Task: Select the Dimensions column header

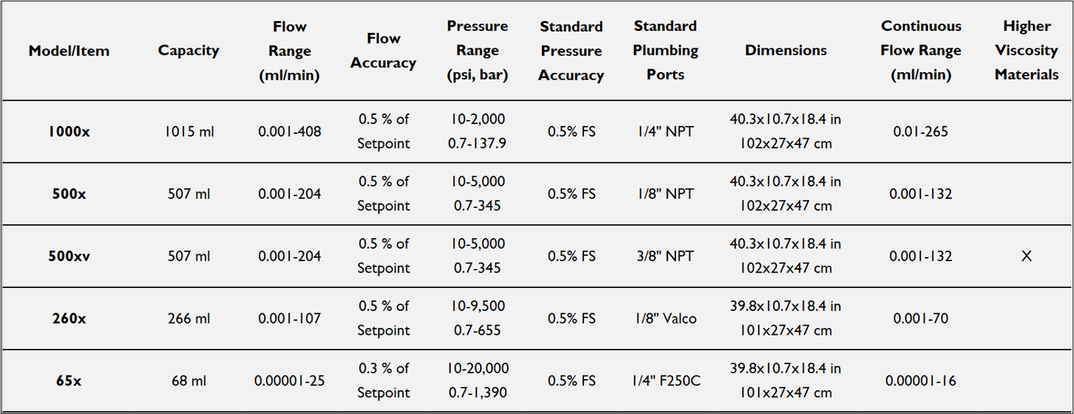Action: 785,50
